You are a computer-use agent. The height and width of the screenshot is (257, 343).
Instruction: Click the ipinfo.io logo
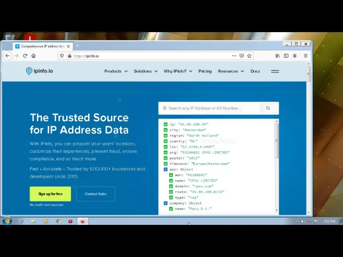(40, 71)
